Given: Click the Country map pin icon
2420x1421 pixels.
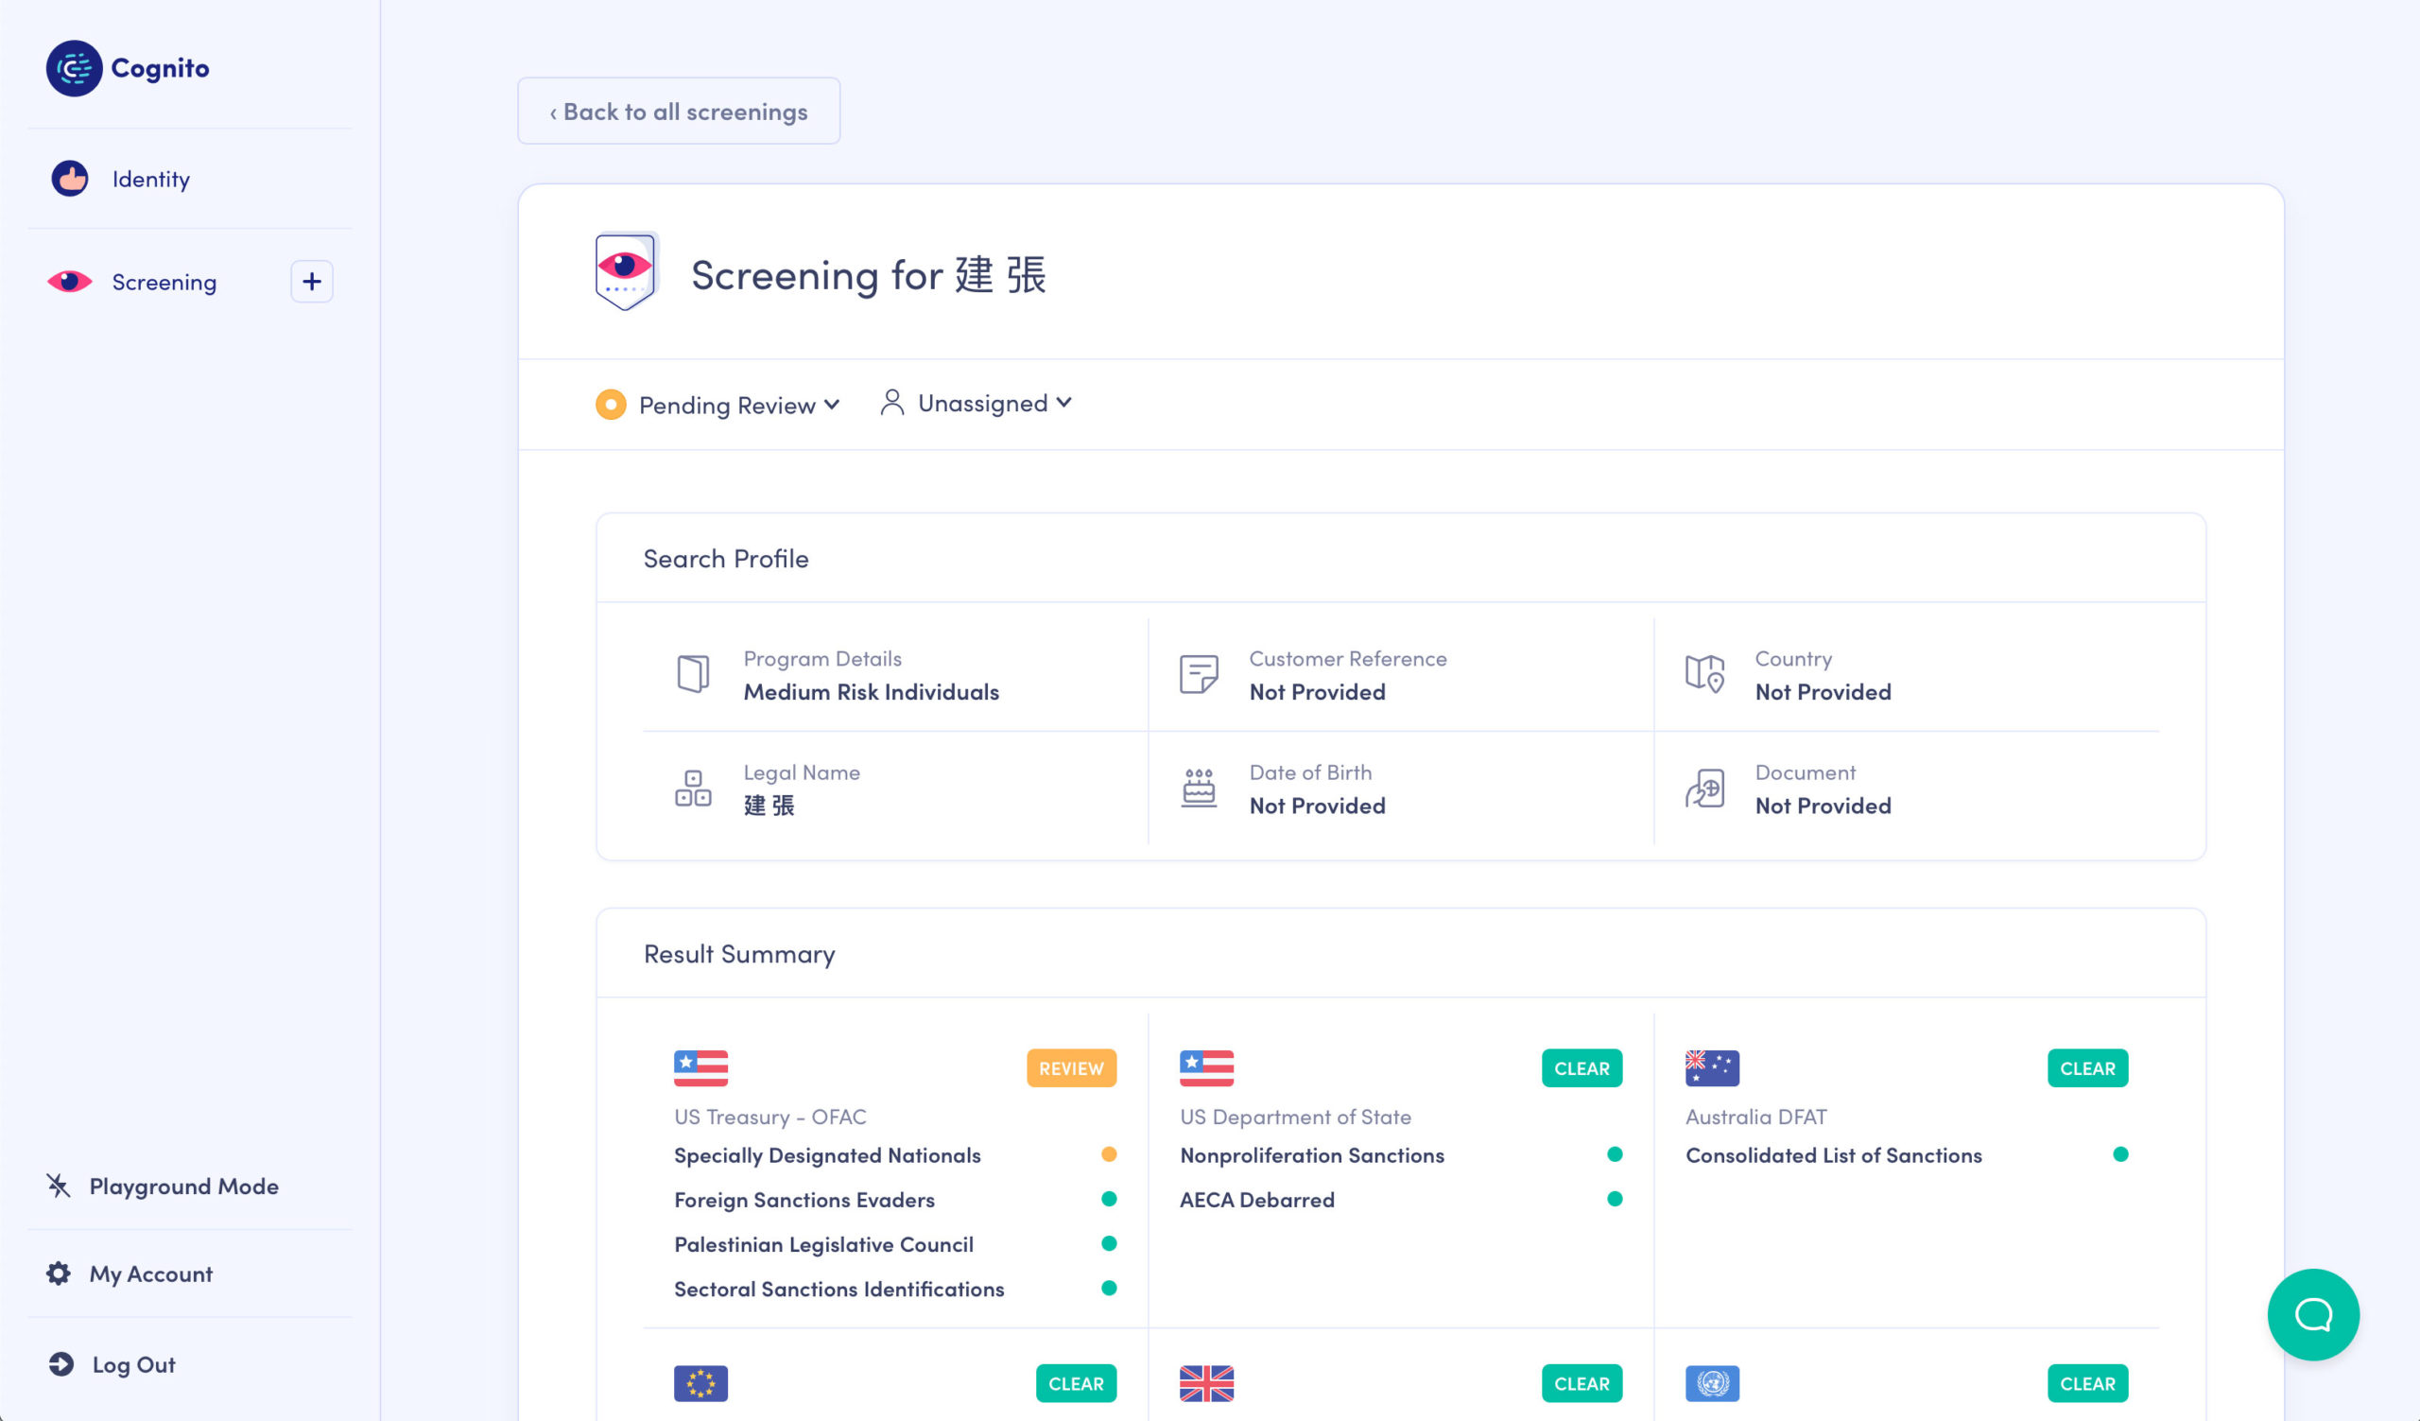Looking at the screenshot, I should tap(1704, 674).
